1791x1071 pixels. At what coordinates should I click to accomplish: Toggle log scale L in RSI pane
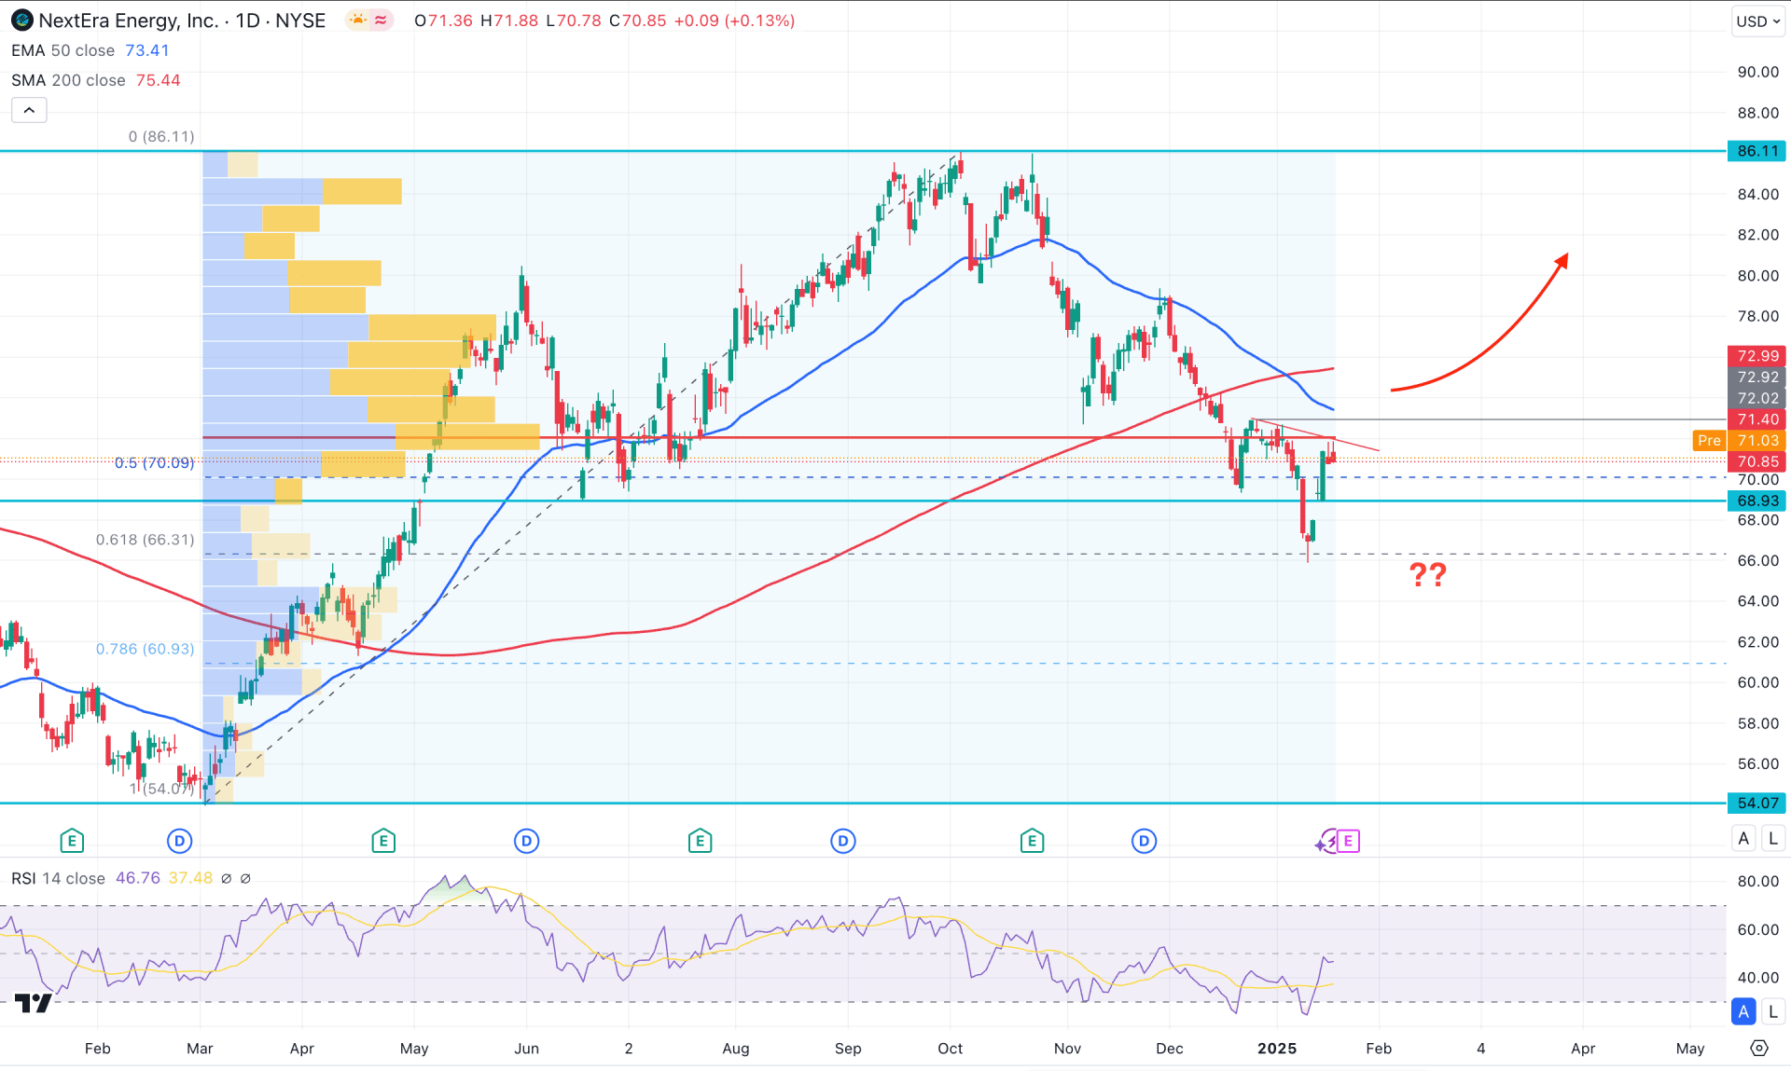click(1773, 1011)
